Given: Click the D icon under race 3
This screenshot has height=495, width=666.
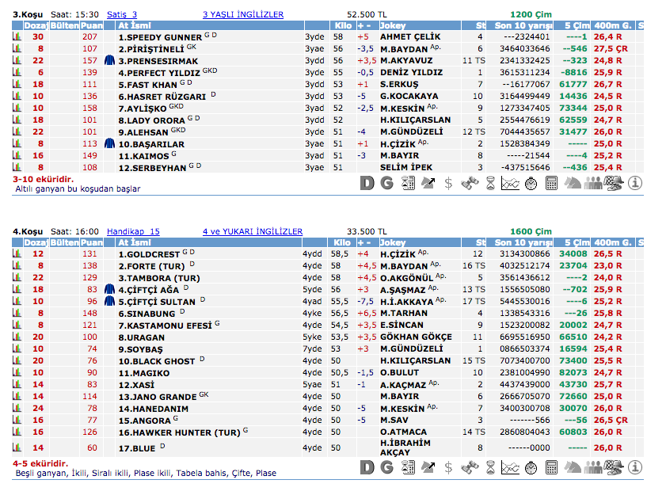Looking at the screenshot, I should tap(367, 183).
